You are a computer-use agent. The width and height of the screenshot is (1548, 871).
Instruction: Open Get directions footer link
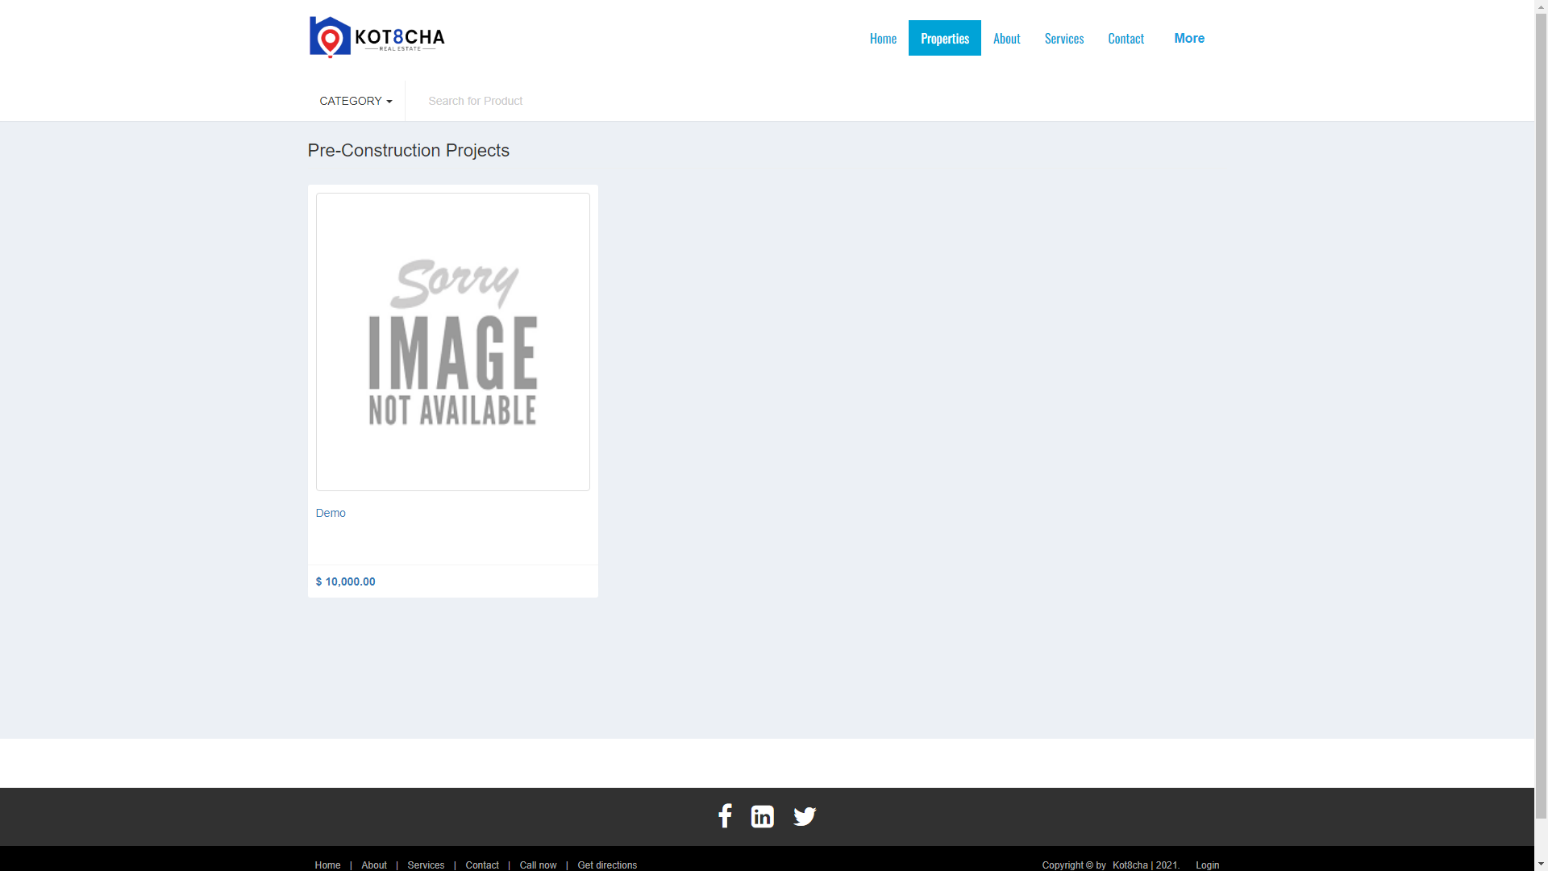point(606,865)
